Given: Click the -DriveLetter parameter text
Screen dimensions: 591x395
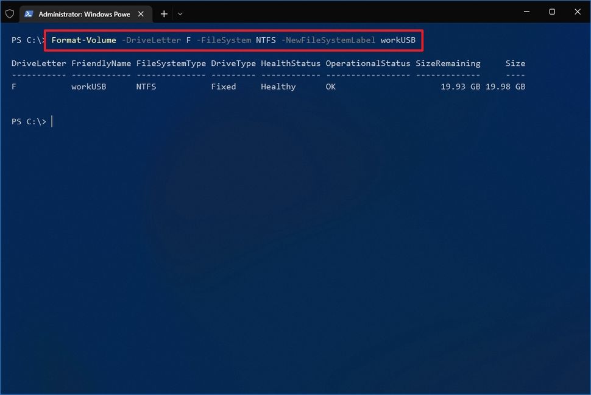Looking at the screenshot, I should 151,40.
